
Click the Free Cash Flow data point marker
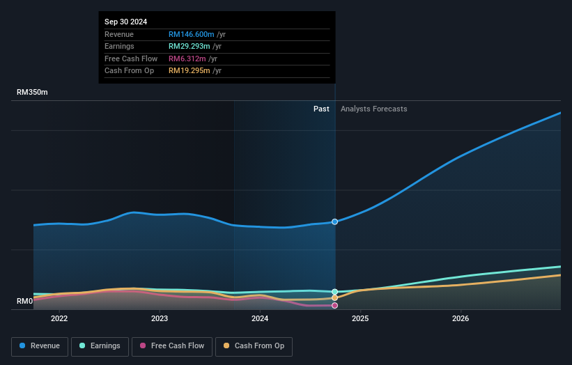[x=334, y=306]
